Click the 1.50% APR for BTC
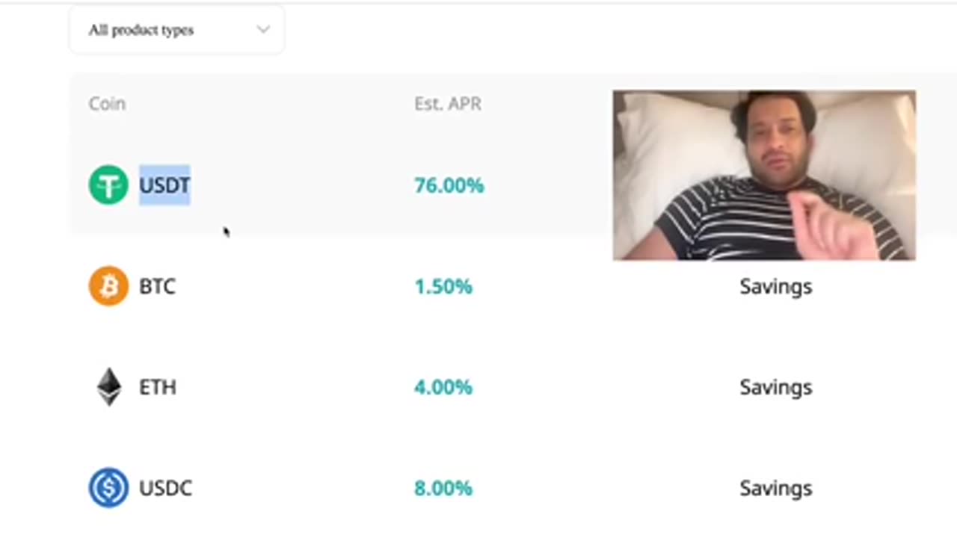Image resolution: width=957 pixels, height=538 pixels. pos(443,286)
